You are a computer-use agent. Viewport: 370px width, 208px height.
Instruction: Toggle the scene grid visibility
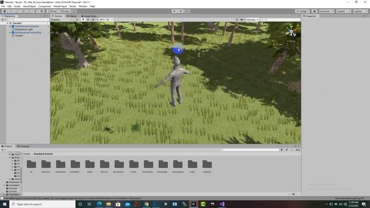[x=108, y=20]
